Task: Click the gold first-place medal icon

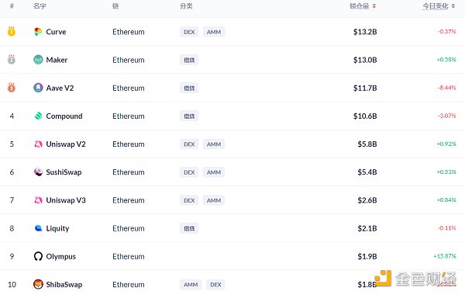Action: click(12, 31)
